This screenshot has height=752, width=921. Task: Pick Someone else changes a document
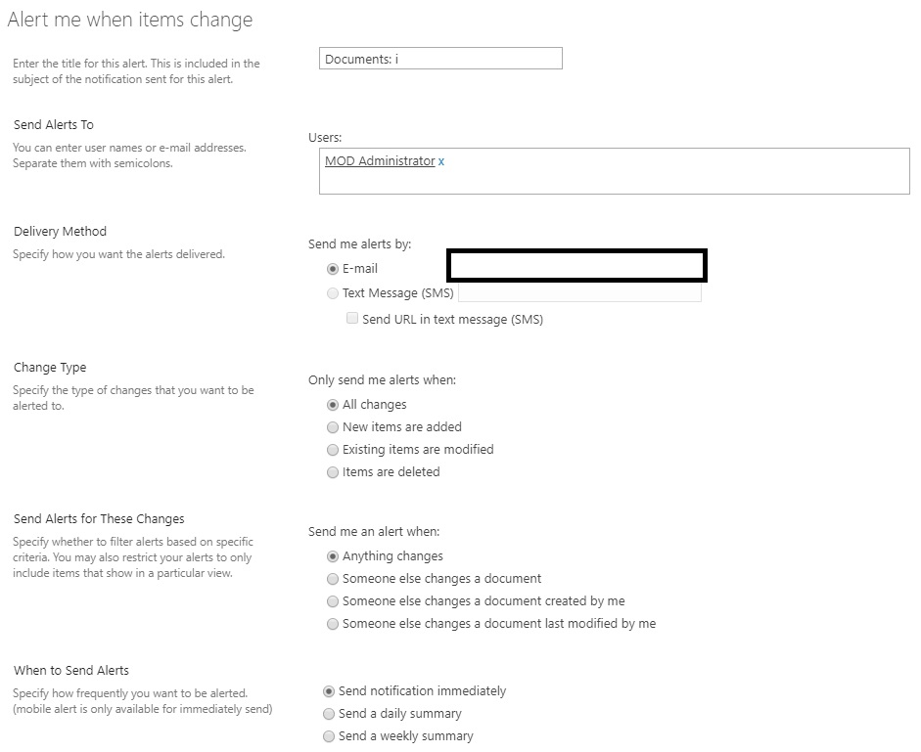(333, 579)
